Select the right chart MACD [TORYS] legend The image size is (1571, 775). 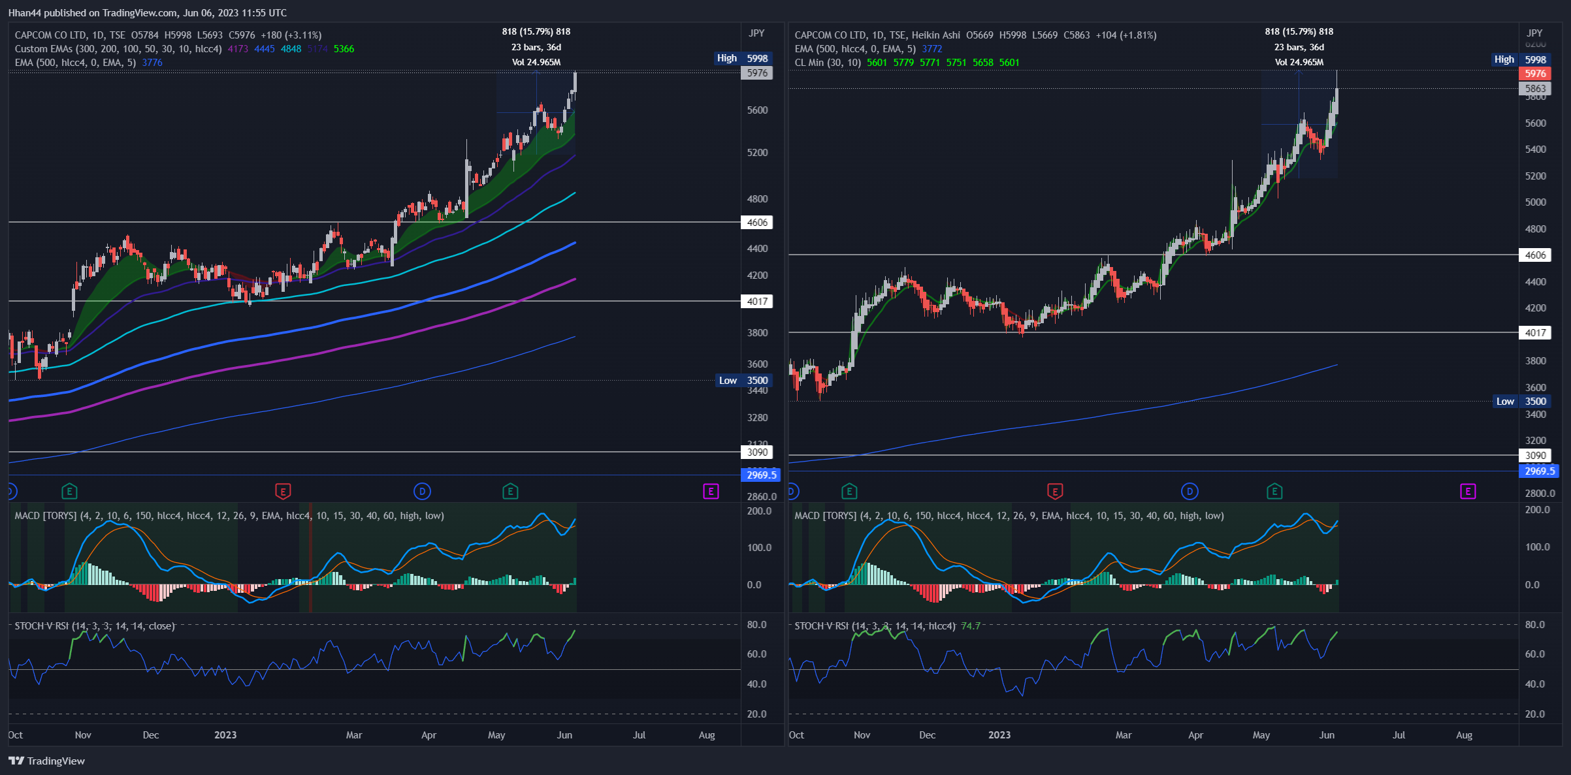(x=1009, y=516)
